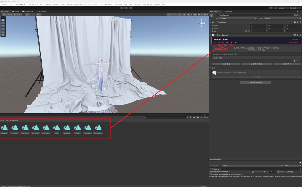This screenshot has height=187, width=302.
Task: Toggle the Pose System active checkbox
Action: tap(216, 15)
